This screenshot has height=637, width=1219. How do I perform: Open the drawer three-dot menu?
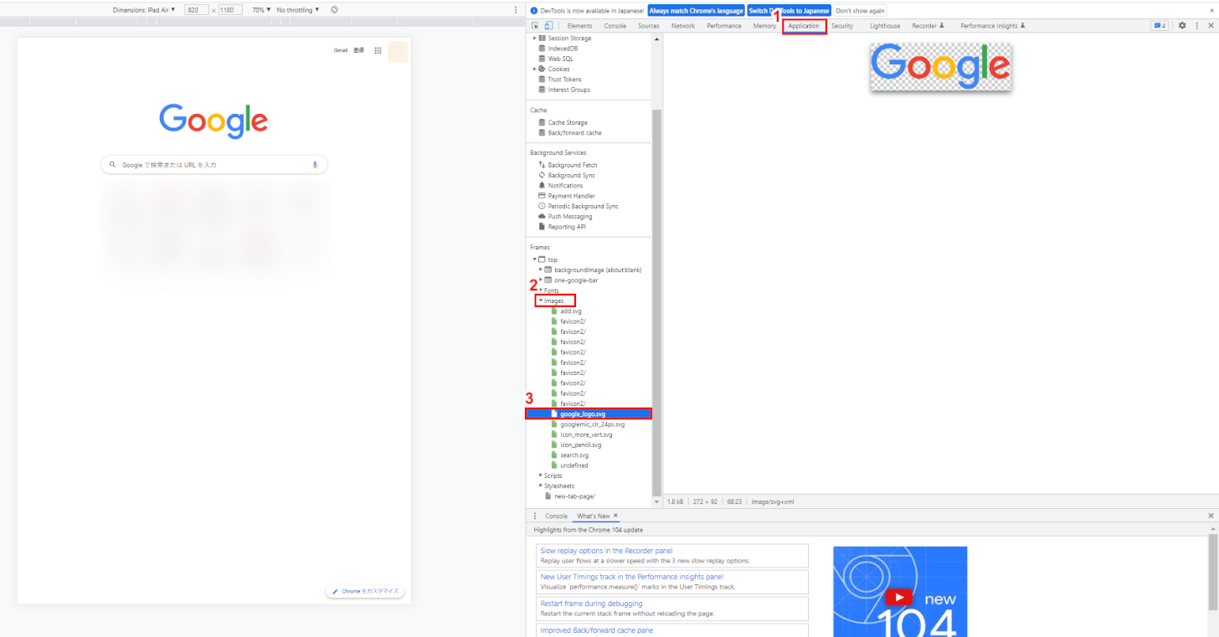[x=535, y=516]
